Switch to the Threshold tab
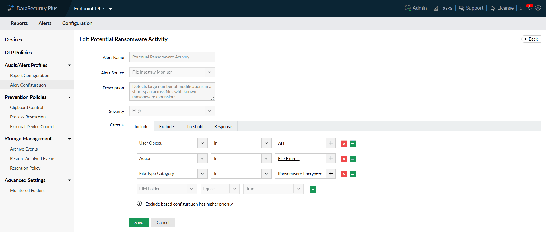 [194, 126]
